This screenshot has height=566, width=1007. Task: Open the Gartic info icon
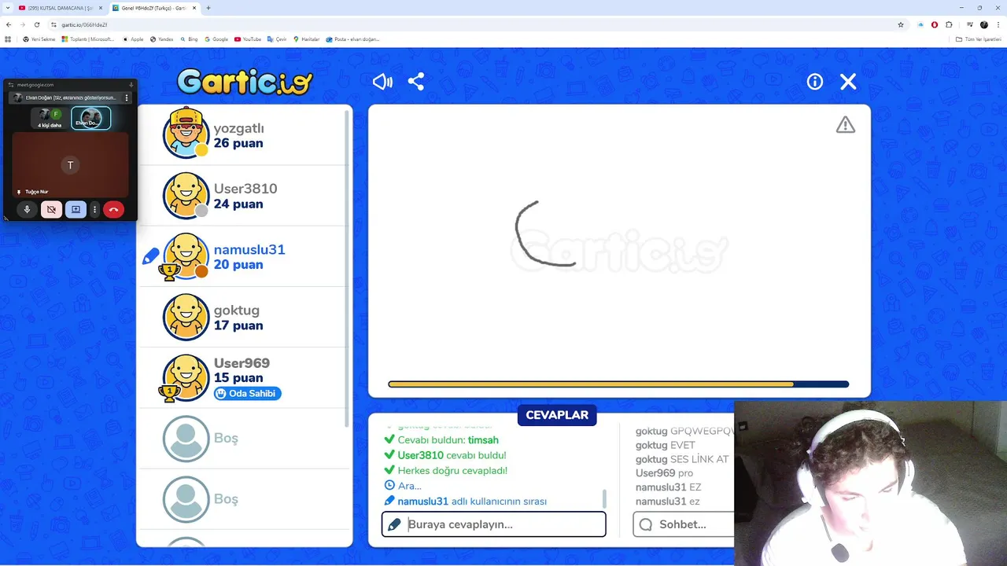pyautogui.click(x=815, y=82)
